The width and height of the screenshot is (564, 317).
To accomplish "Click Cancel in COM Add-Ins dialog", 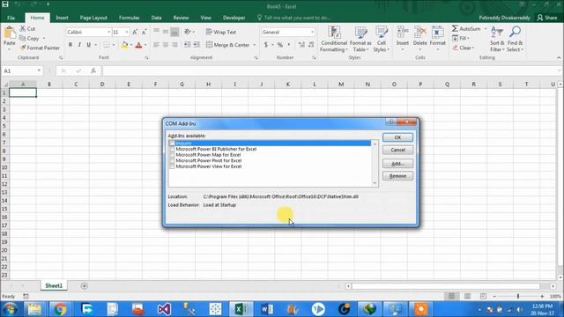I will (397, 150).
